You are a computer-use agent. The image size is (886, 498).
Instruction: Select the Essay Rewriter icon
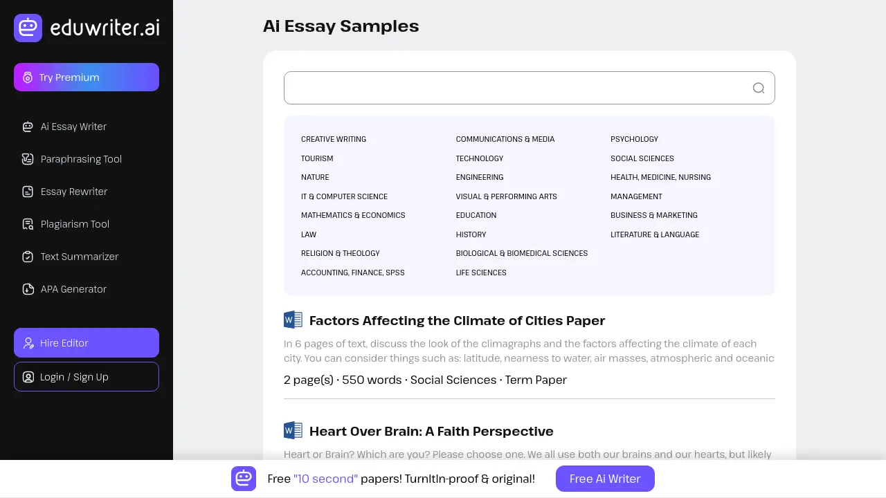(x=27, y=192)
